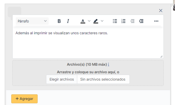Decrease indent of paragraph
The height and width of the screenshot is (105, 175).
[133, 21]
